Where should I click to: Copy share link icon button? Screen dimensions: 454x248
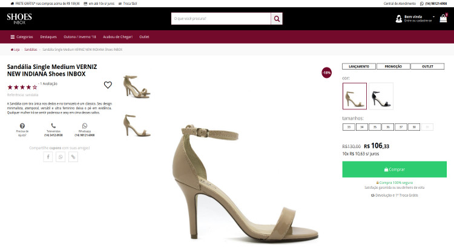(73, 157)
